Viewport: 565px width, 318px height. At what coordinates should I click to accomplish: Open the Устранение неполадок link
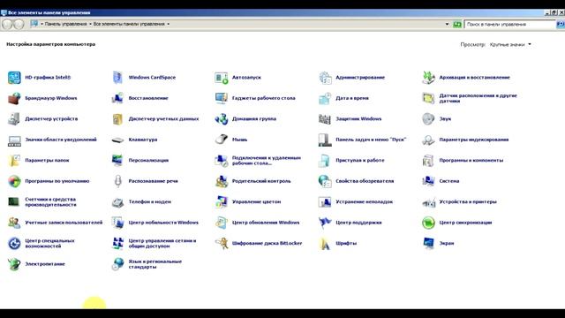coord(365,202)
